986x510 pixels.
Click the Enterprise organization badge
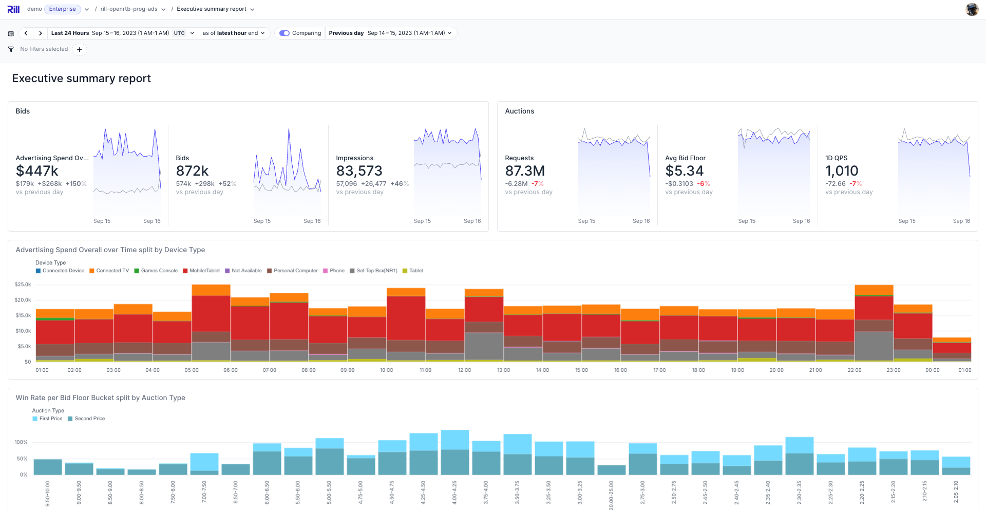[x=63, y=9]
